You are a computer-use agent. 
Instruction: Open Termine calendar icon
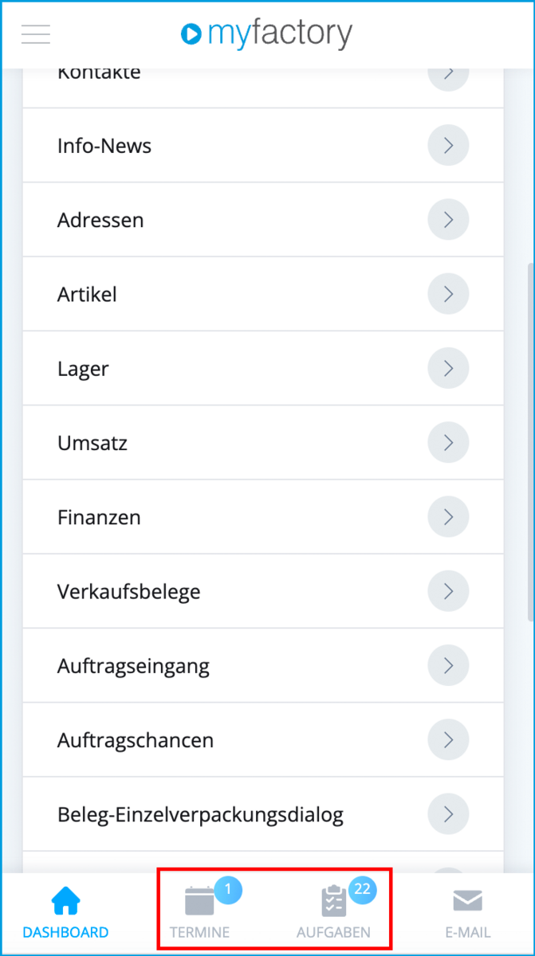click(199, 903)
